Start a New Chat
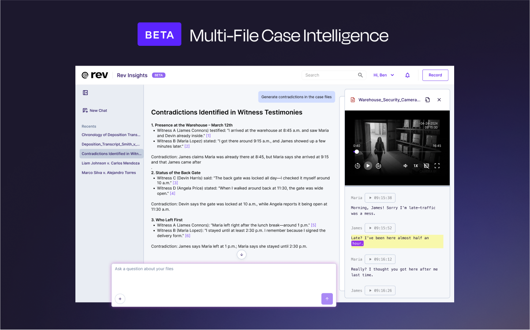530x330 pixels. (x=95, y=111)
